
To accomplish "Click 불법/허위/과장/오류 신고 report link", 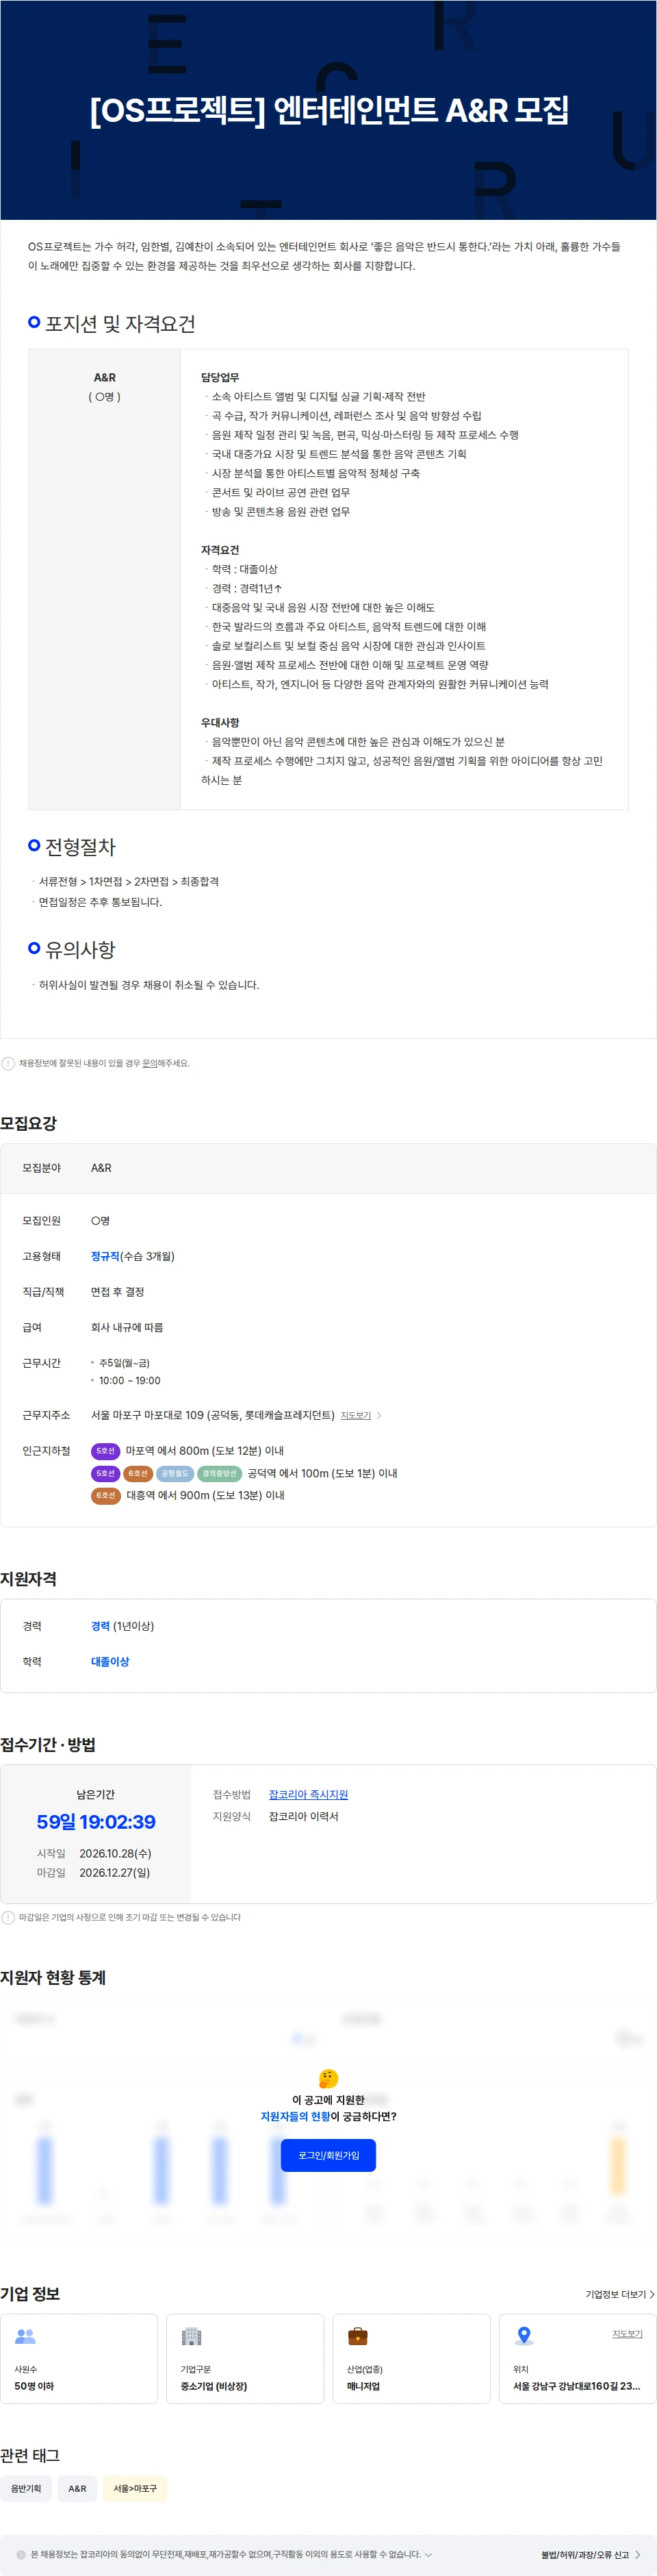I will pos(591,2554).
